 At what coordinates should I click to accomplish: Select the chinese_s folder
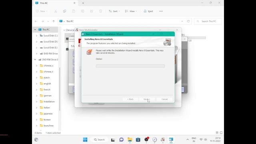click(x=47, y=66)
